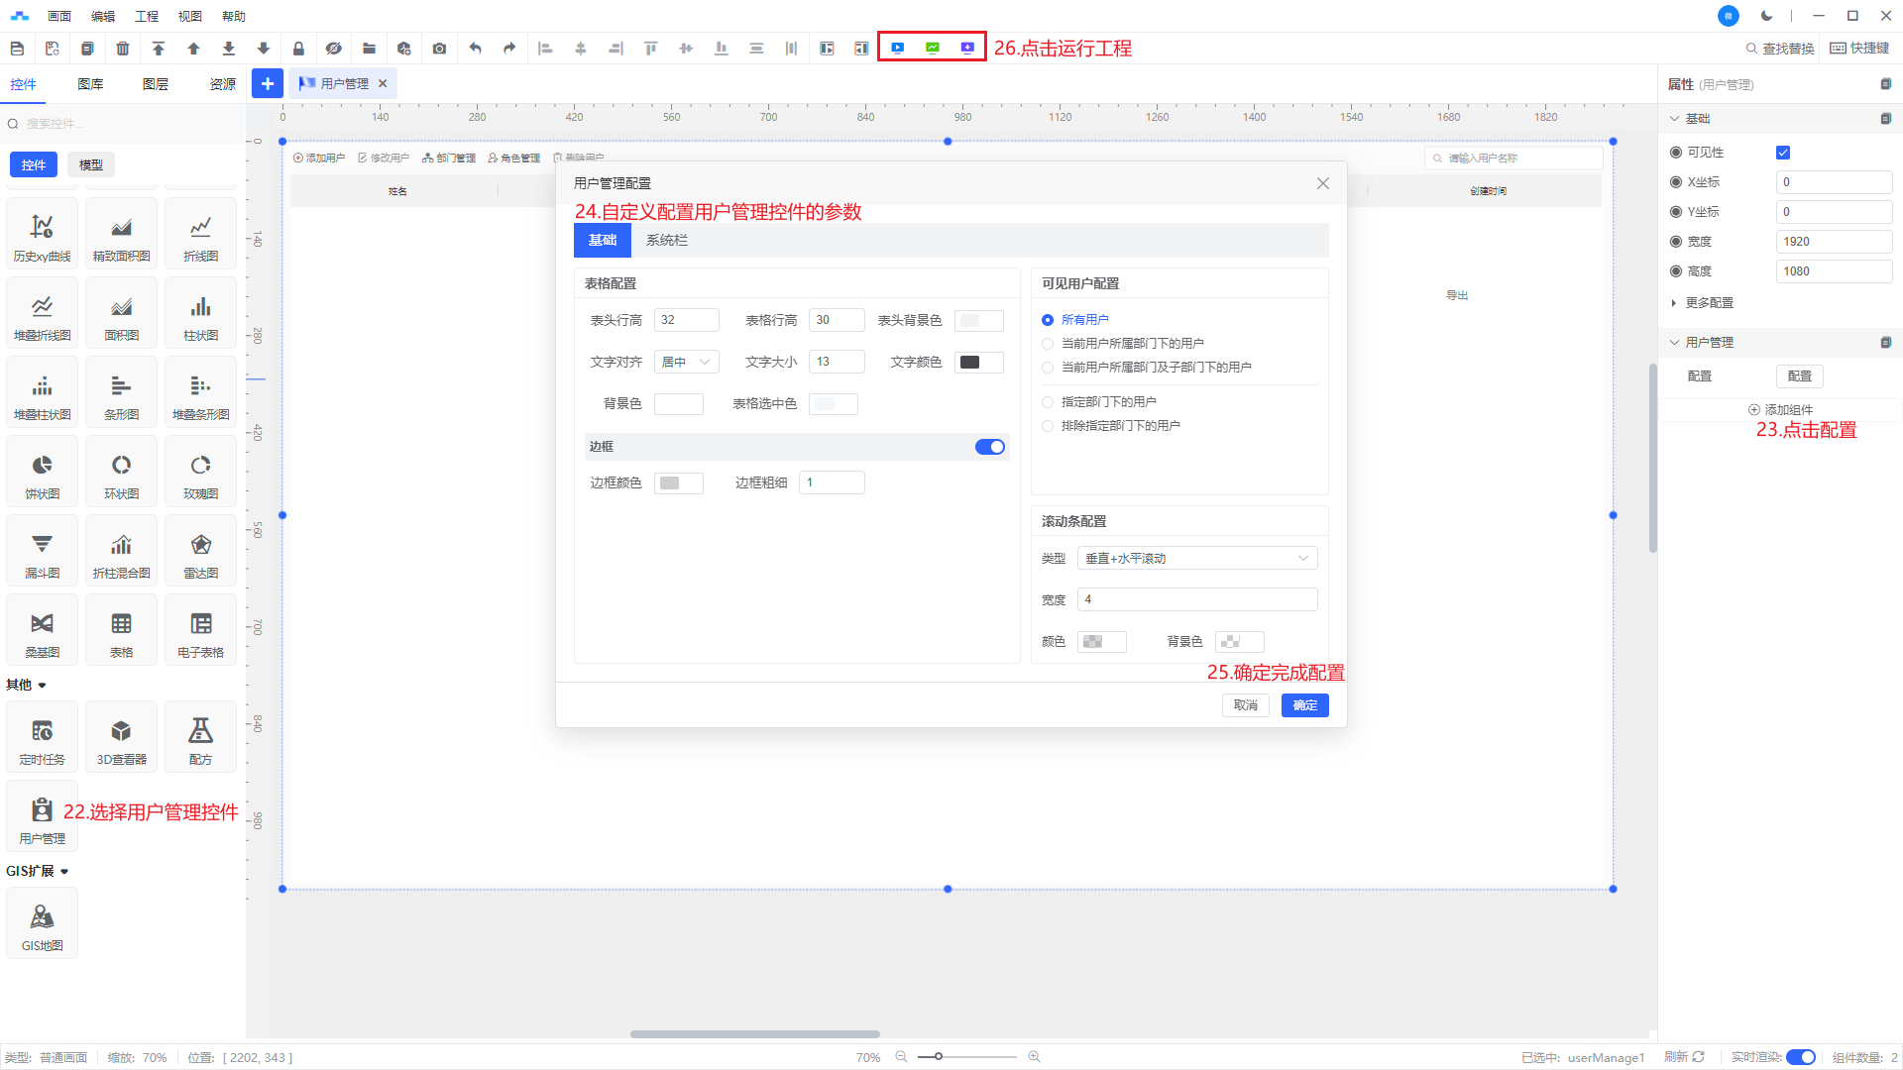Open the scrollbar 类型 dropdown
The height and width of the screenshot is (1070, 1903).
pyautogui.click(x=1196, y=559)
